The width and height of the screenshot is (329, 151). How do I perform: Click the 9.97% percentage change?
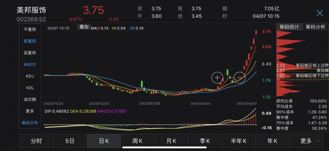tap(76, 19)
